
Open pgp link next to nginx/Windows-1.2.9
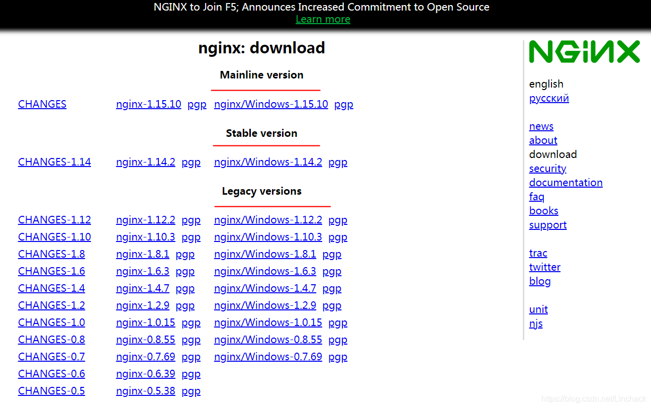(x=332, y=306)
